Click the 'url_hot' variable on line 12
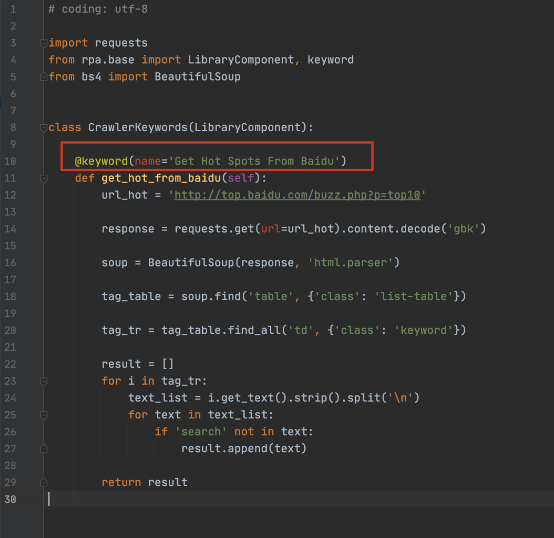The width and height of the screenshot is (554, 538). tap(124, 195)
